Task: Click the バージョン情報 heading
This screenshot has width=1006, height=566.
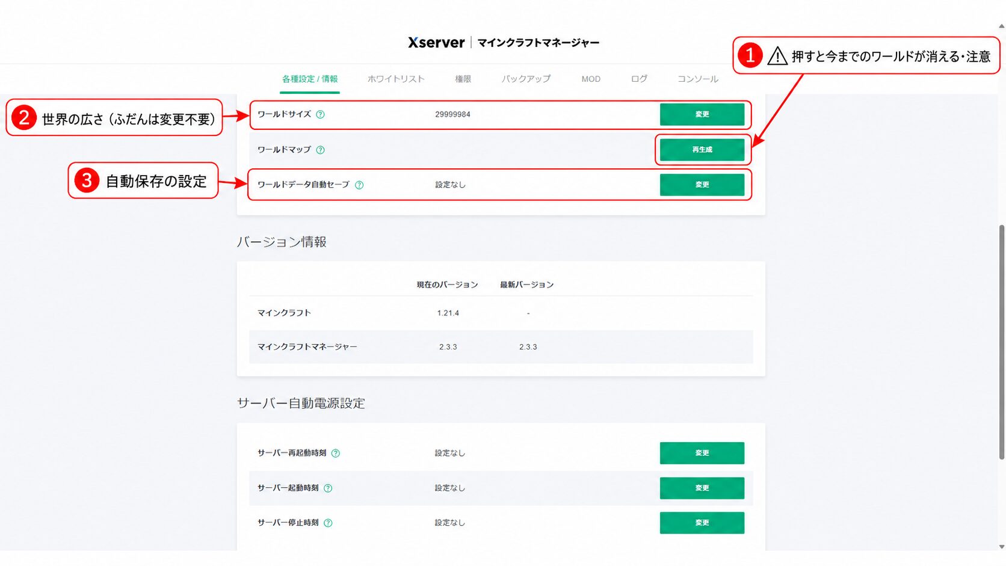Action: 282,242
